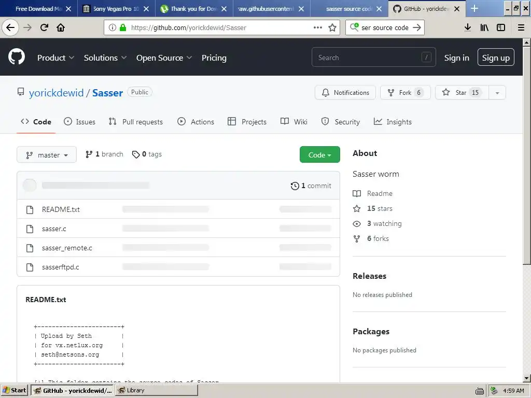Image resolution: width=531 pixels, height=398 pixels.
Task: Open the master branch selector dropdown
Action: click(47, 155)
